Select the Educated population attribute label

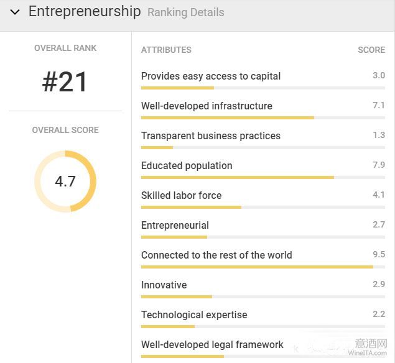[187, 165]
